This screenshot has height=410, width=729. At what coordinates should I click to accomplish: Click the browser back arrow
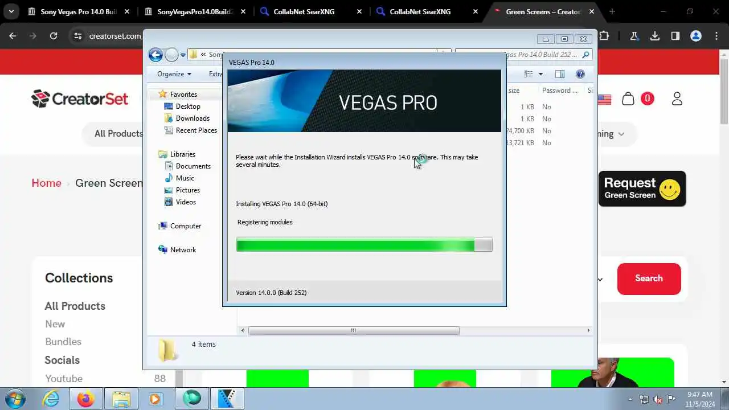click(13, 36)
